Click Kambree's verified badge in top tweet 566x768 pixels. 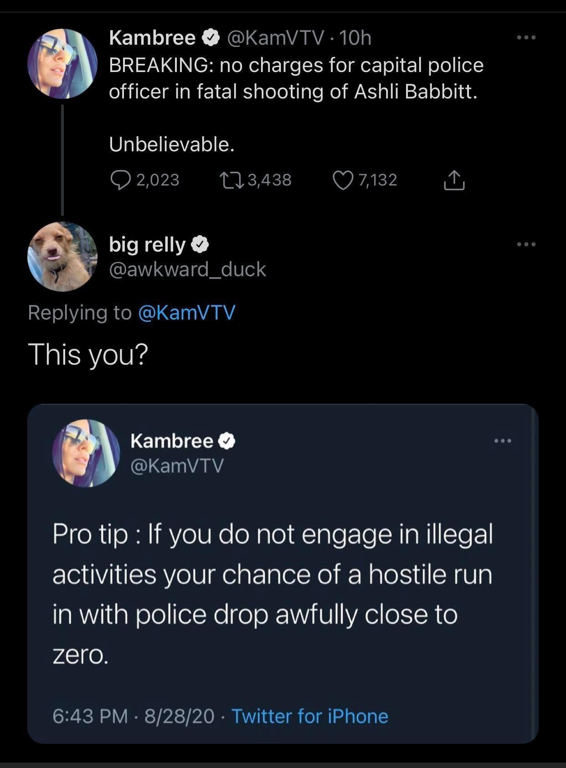[x=211, y=38]
